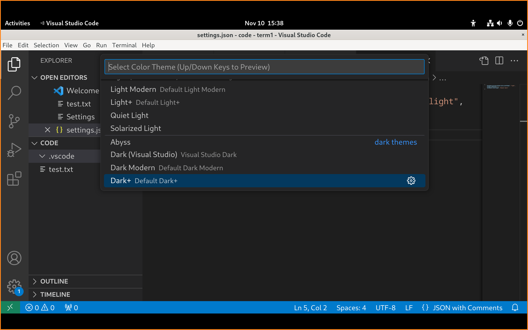The height and width of the screenshot is (330, 528).
Task: Click the split editor right icon
Action: (x=499, y=61)
